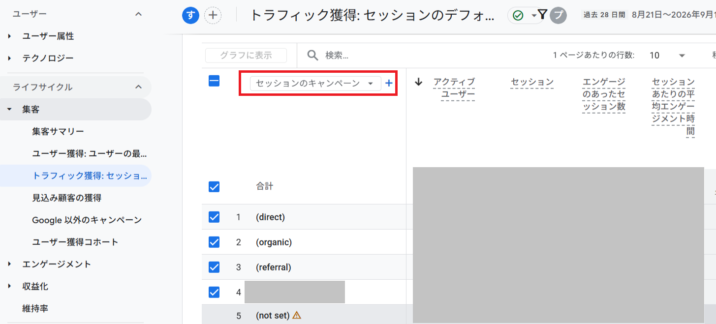
Task: Open 集客サマリー report
Action: [x=58, y=131]
